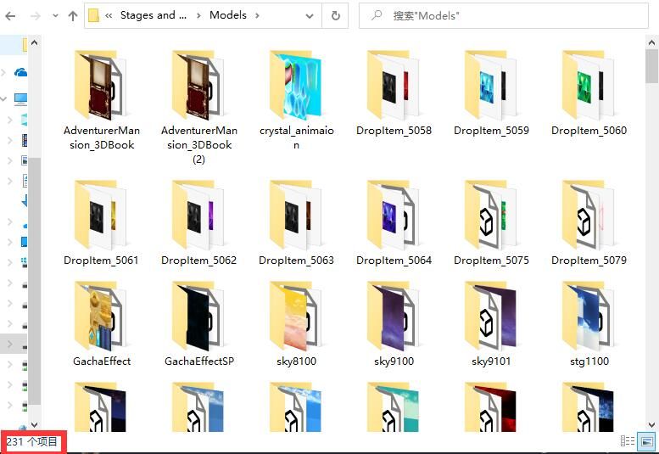Select the sky8100 folder
This screenshot has width=659, height=454.
click(296, 323)
